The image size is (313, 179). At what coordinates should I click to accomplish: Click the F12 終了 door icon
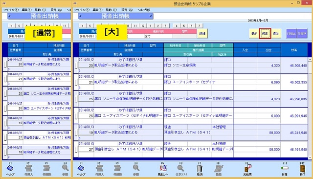pyautogui.click(x=302, y=169)
